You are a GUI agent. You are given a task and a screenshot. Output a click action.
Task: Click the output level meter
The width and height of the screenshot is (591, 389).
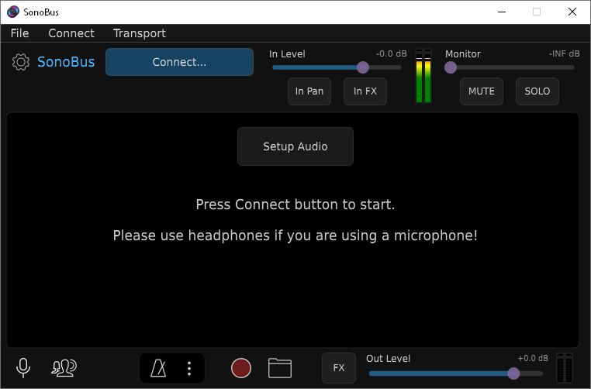pyautogui.click(x=565, y=367)
